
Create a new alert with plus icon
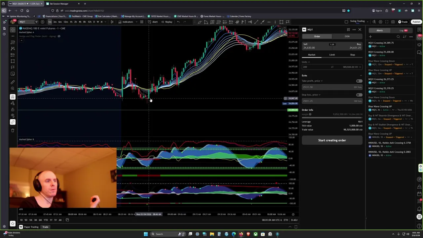tap(370, 37)
